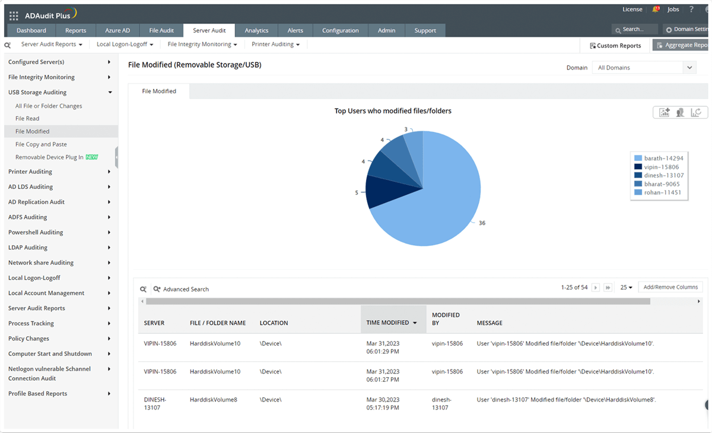Go to the next page of results
The height and width of the screenshot is (433, 712).
click(595, 287)
